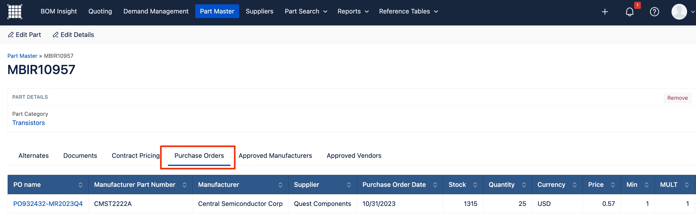Viewport: 696px width, 224px height.
Task: Switch to the Contract Pricing tab
Action: tap(136, 156)
